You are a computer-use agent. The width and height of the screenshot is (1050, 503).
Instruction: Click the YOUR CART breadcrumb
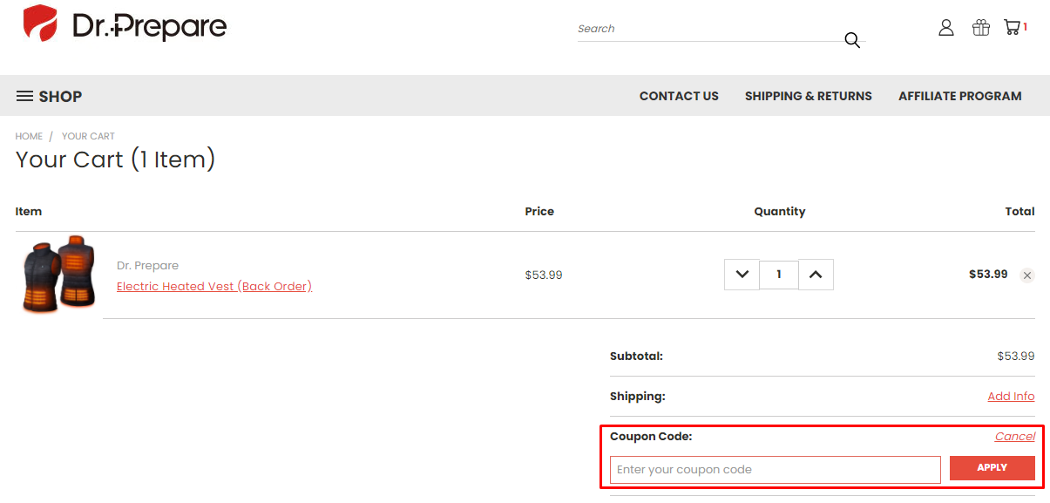88,136
